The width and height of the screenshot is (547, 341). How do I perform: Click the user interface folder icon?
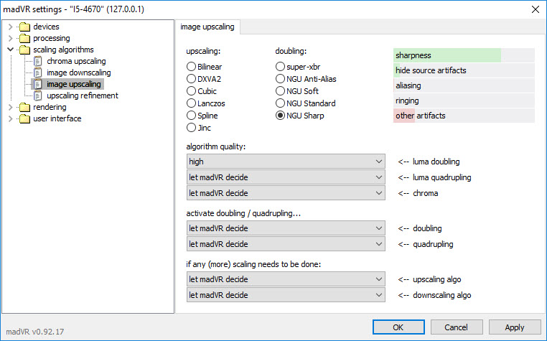(x=25, y=118)
